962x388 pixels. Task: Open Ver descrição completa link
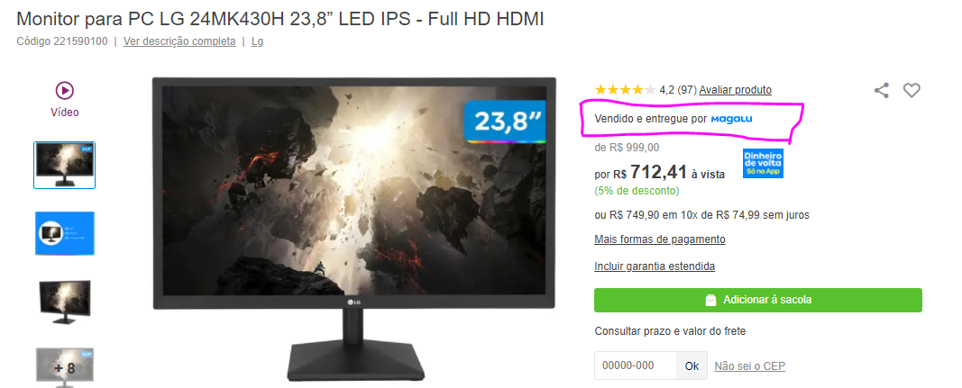[179, 41]
